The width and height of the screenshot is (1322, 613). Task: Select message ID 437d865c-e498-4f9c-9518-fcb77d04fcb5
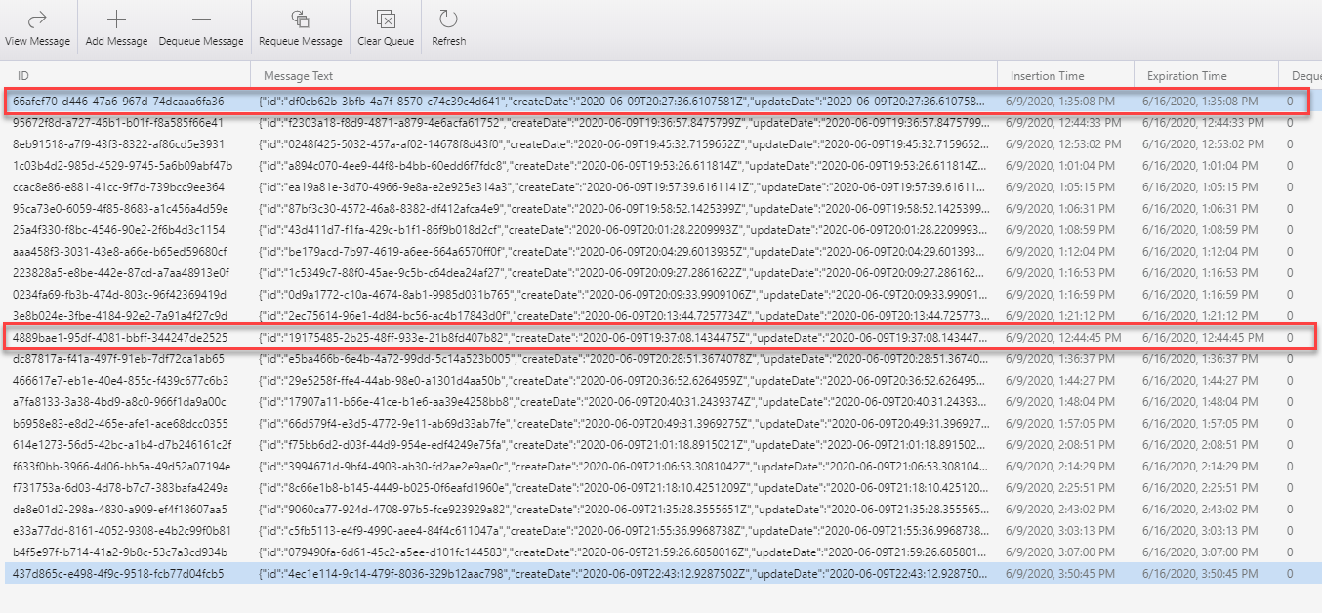pyautogui.click(x=118, y=574)
